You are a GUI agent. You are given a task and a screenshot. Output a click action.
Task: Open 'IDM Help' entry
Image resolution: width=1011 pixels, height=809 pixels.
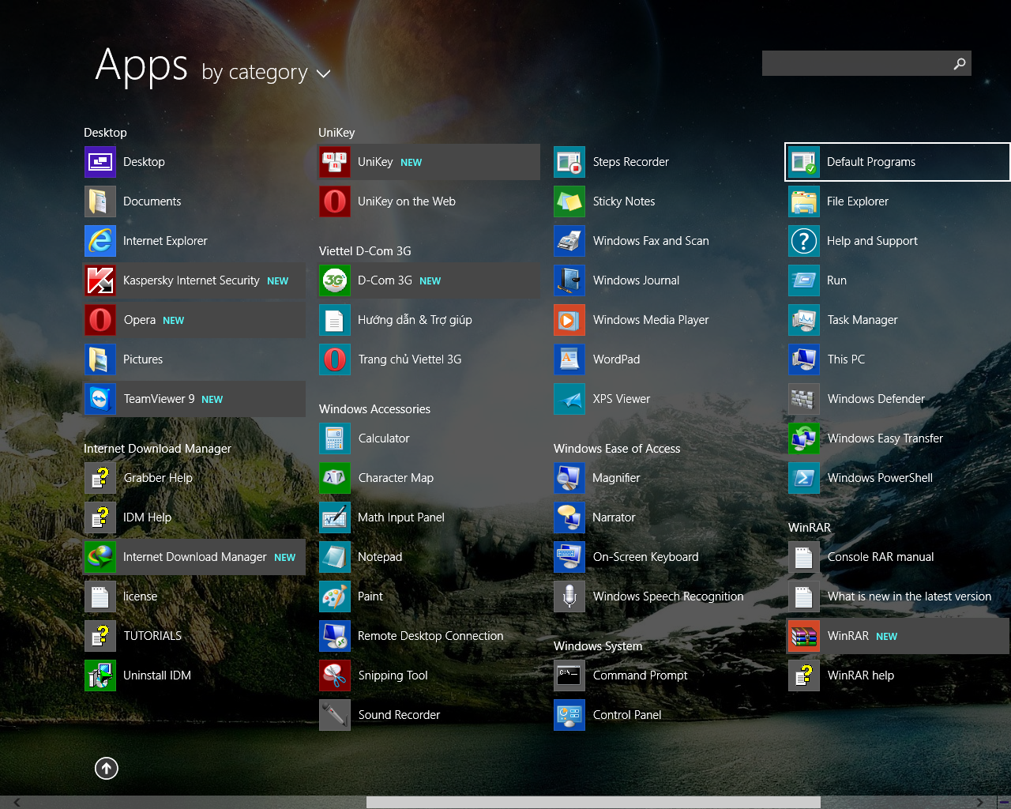[195, 517]
